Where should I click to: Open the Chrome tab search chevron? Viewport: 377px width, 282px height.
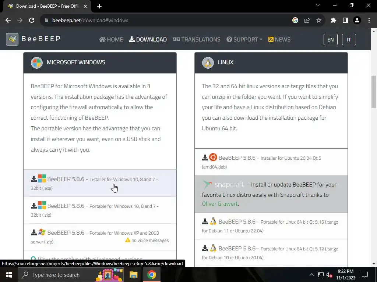(x=318, y=5)
